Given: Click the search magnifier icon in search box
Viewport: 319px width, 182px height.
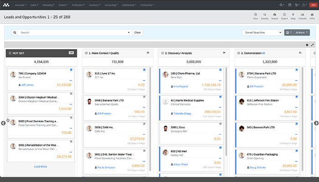Looking at the screenshot, I should pos(15,32).
